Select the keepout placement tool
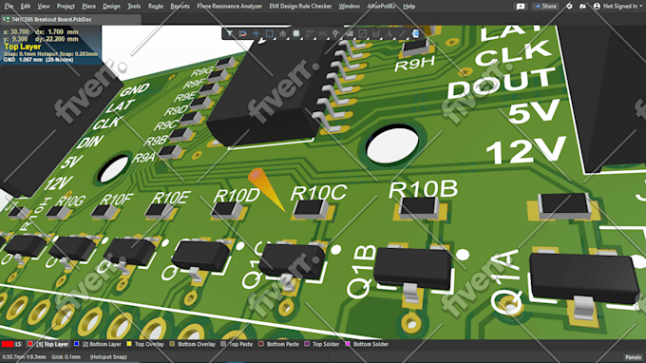This screenshot has height=363, width=646. point(362,34)
